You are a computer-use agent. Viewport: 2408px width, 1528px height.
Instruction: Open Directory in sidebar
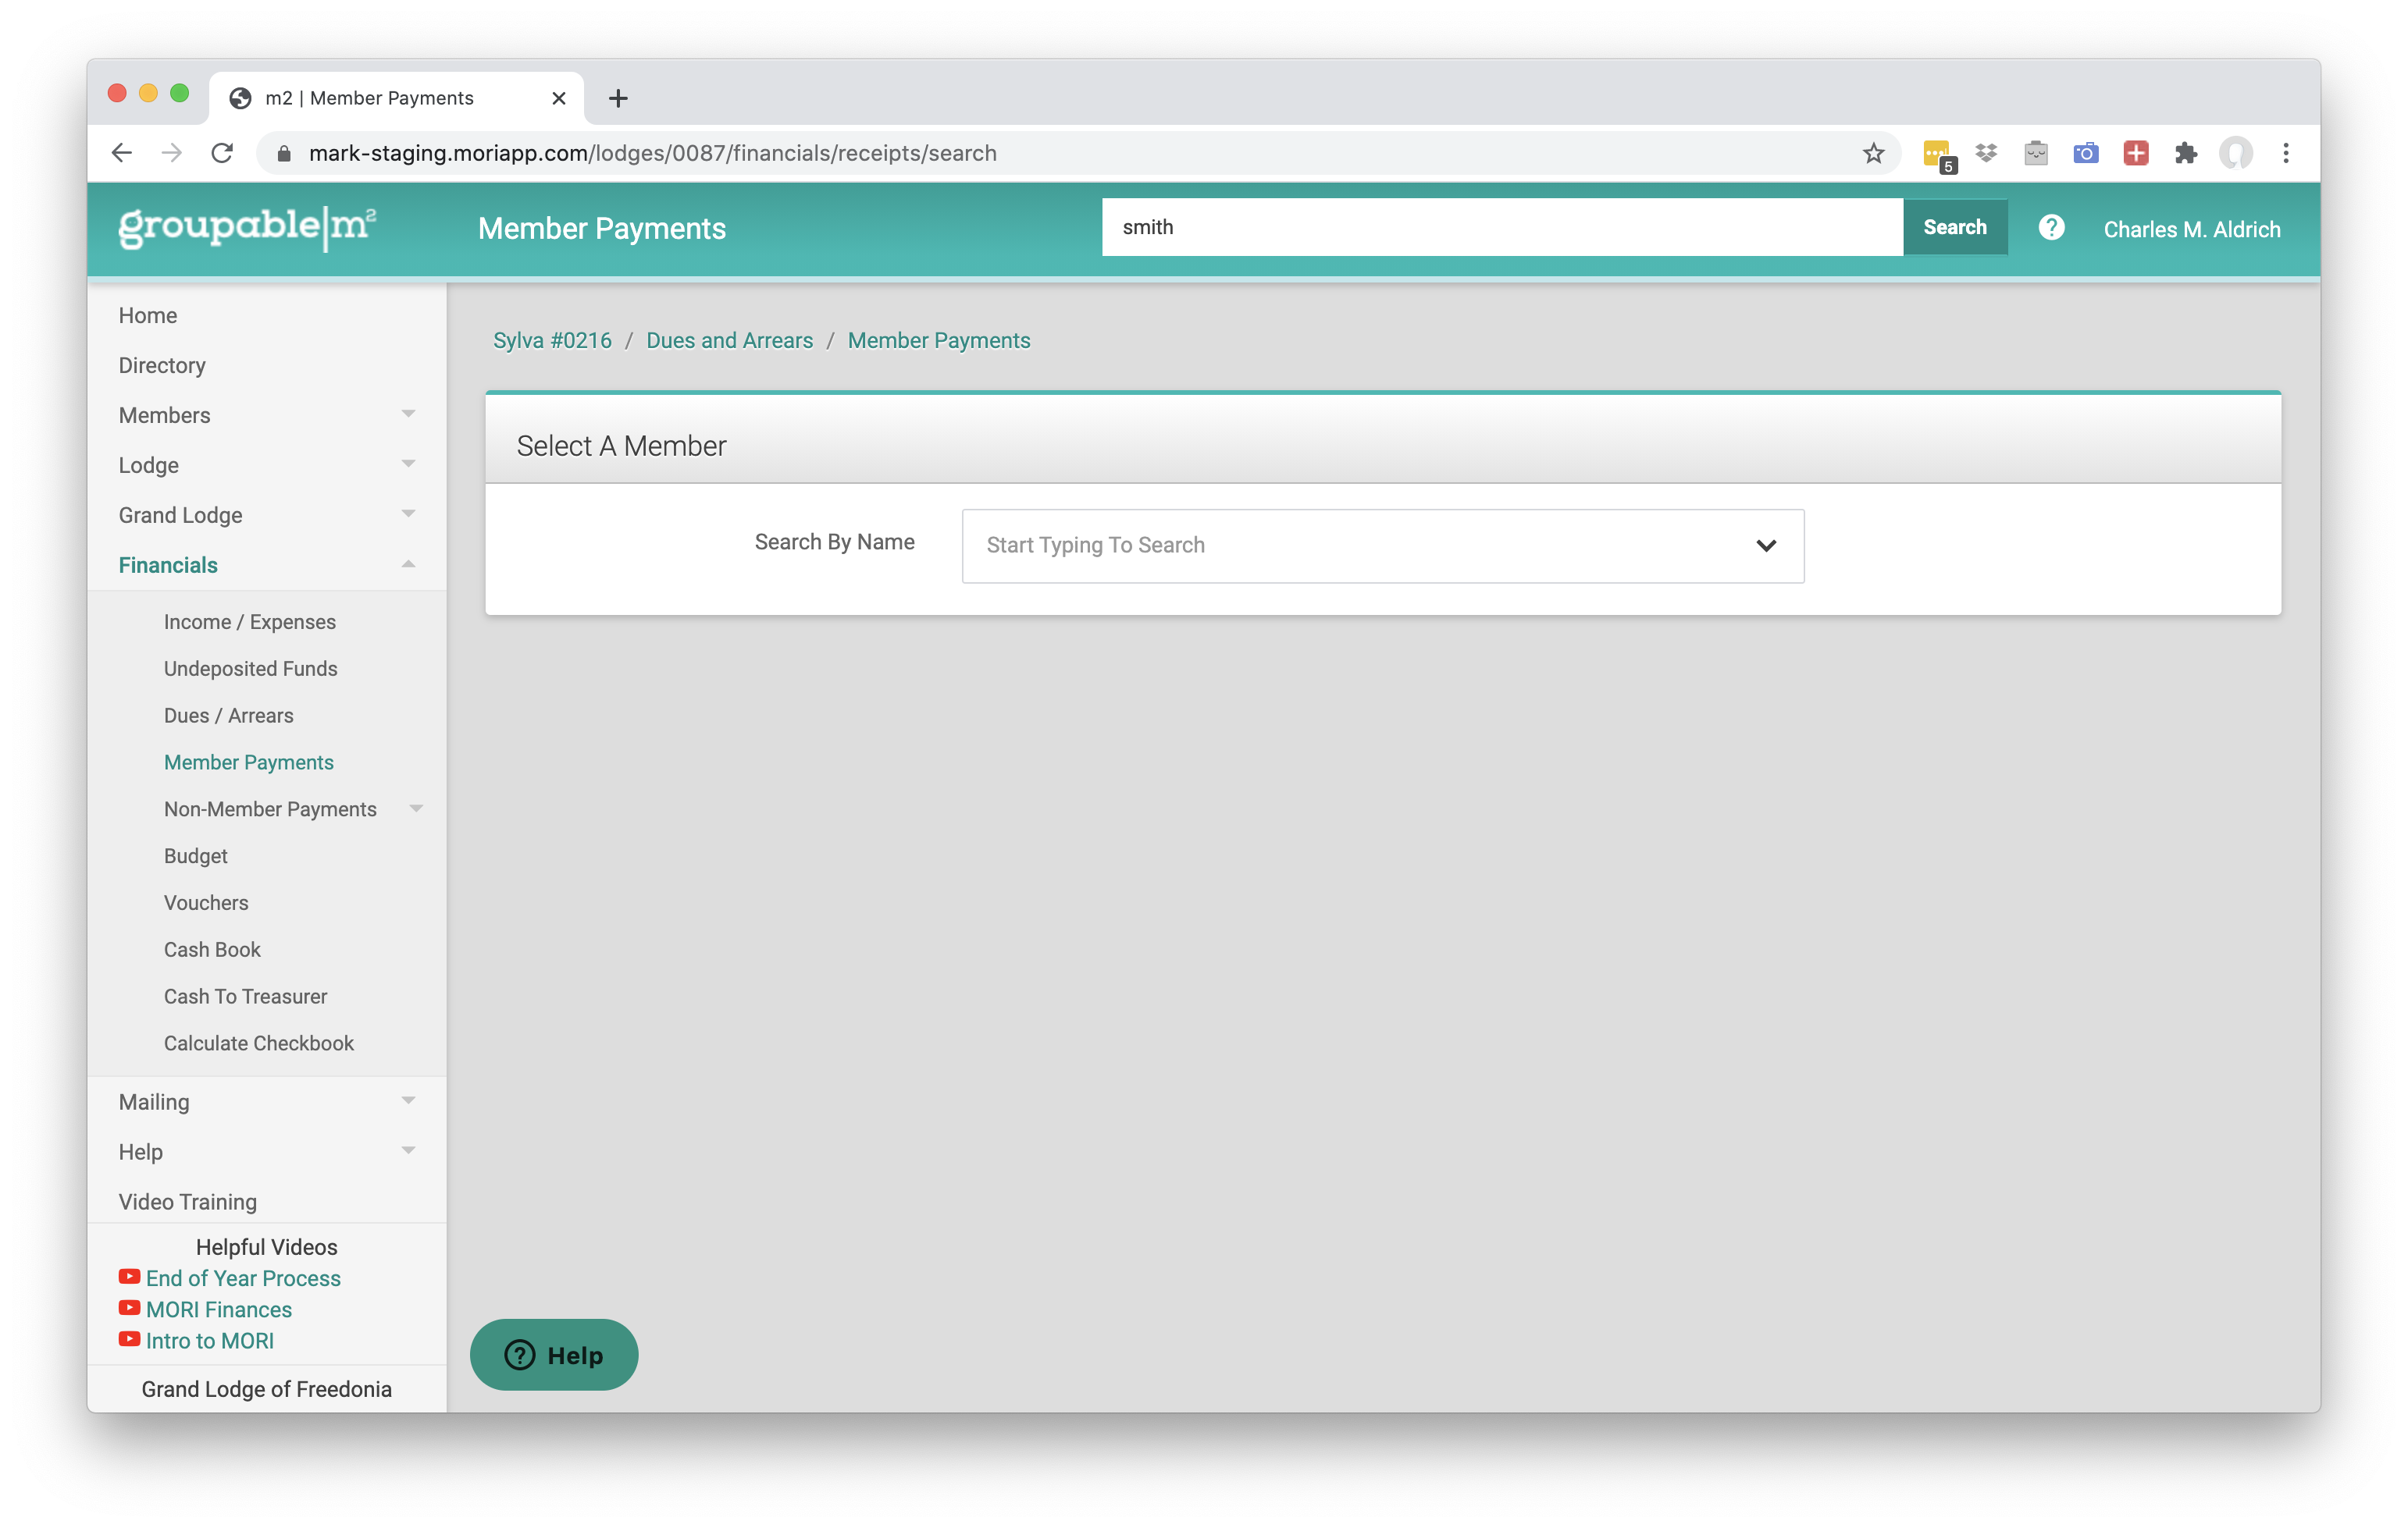pos(162,364)
